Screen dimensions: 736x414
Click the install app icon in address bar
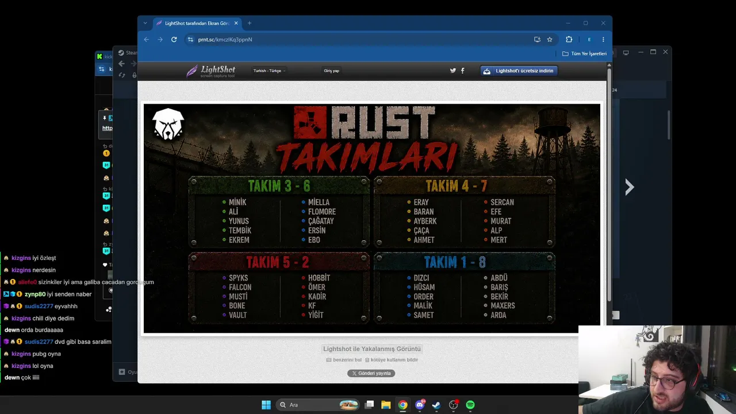[x=537, y=40]
